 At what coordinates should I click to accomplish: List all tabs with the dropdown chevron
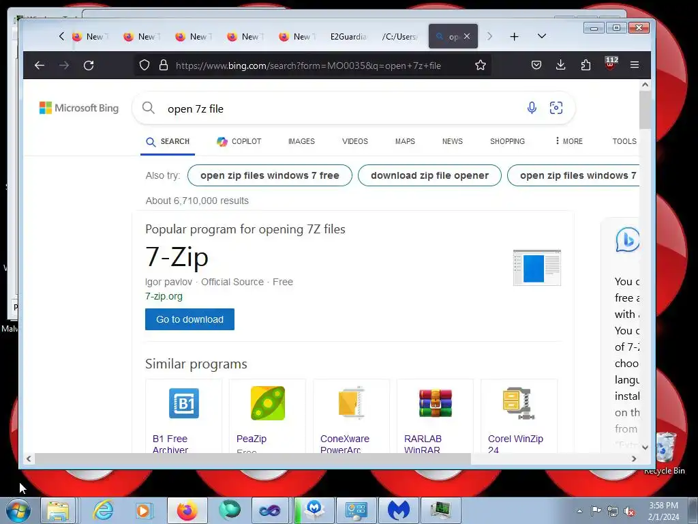point(542,36)
